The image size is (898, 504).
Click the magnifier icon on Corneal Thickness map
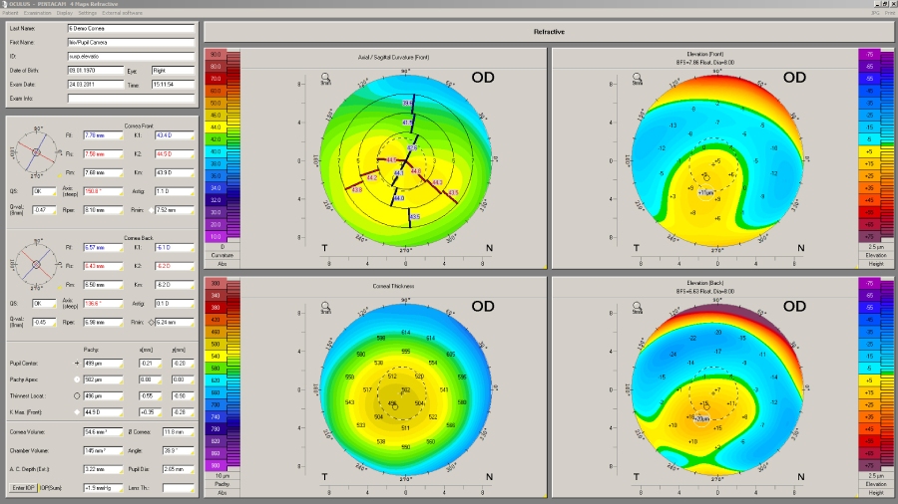(325, 304)
